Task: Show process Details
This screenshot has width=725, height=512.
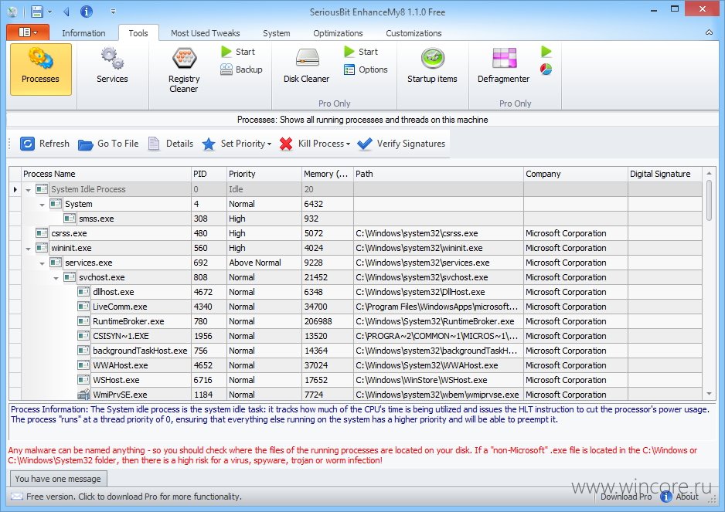Action: [171, 144]
